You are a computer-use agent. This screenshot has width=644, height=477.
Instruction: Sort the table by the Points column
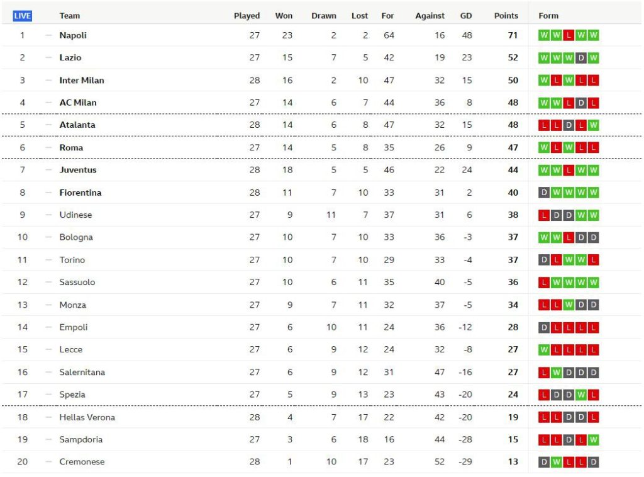pos(506,15)
